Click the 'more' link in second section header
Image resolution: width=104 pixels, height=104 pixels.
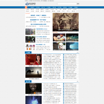click(x=77, y=81)
